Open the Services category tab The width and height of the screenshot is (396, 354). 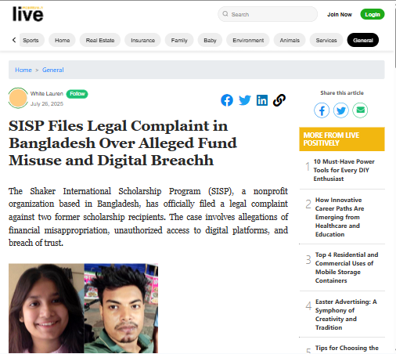pyautogui.click(x=326, y=40)
